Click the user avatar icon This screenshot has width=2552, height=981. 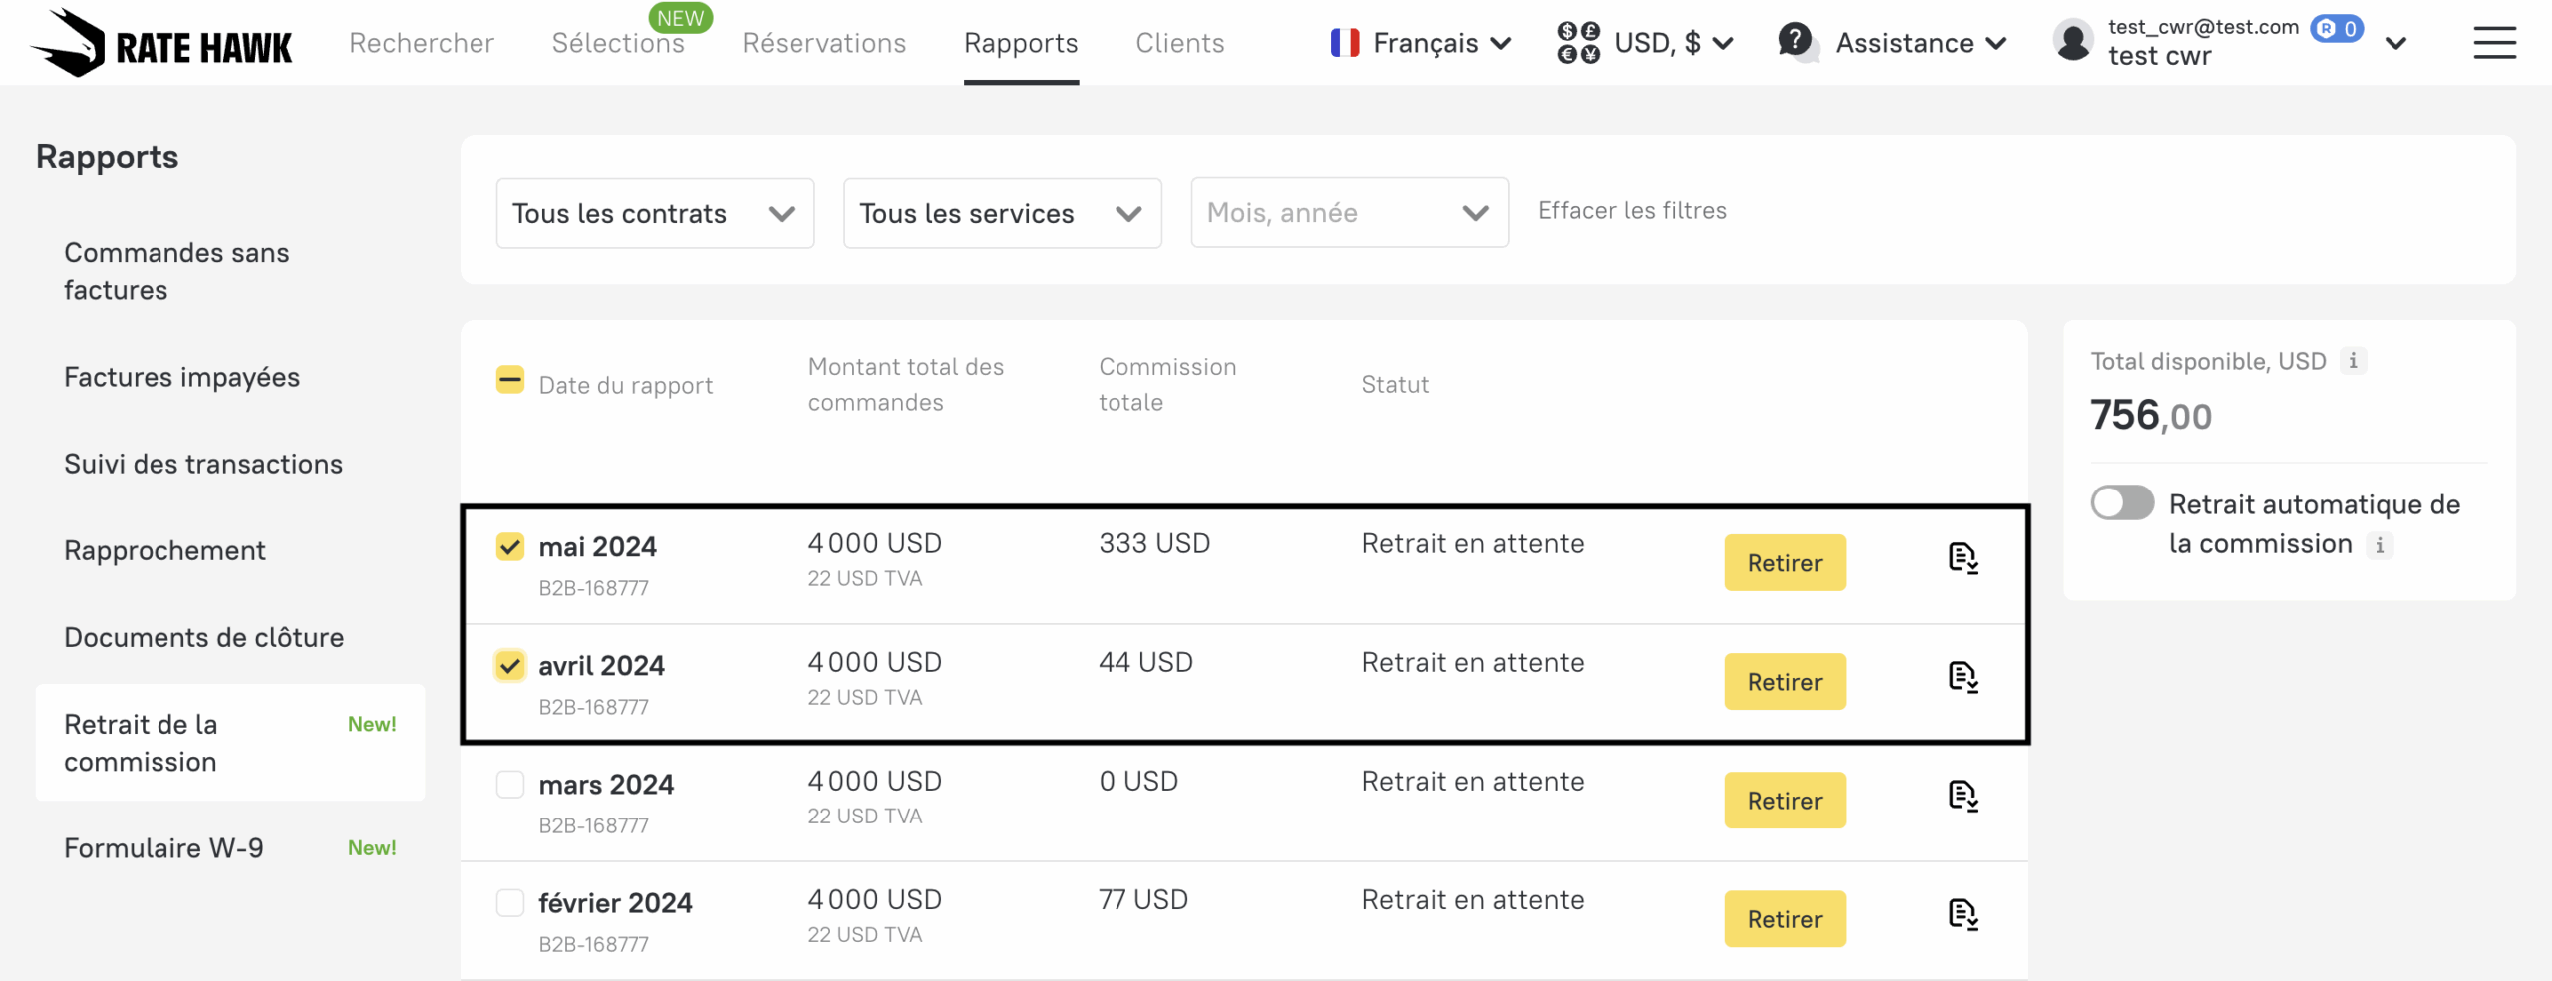[x=2073, y=42]
